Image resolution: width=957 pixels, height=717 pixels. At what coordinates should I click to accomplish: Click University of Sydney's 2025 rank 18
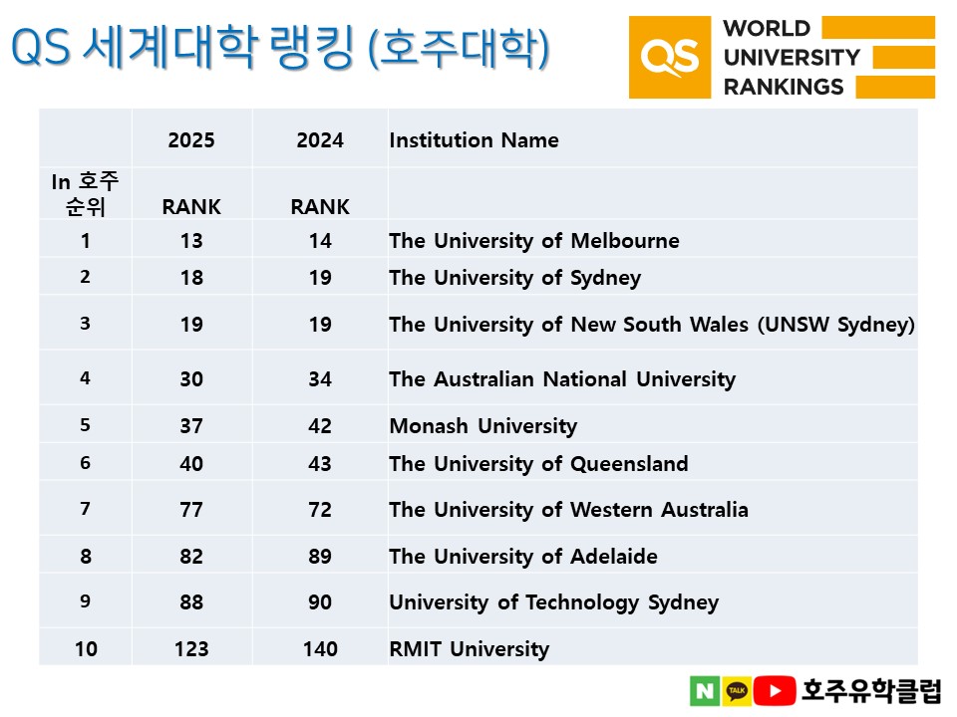[x=191, y=278]
